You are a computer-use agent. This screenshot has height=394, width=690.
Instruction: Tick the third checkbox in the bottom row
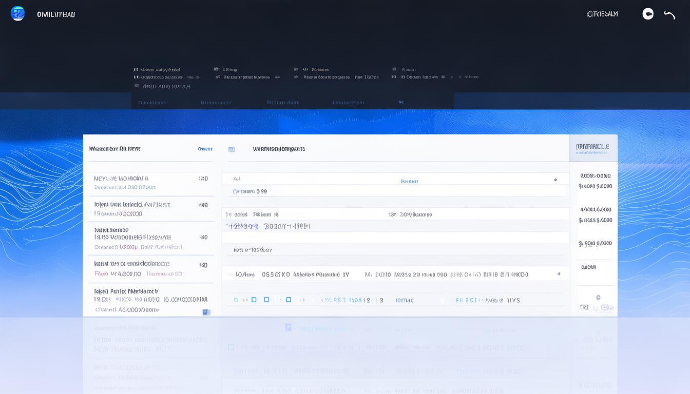click(289, 300)
